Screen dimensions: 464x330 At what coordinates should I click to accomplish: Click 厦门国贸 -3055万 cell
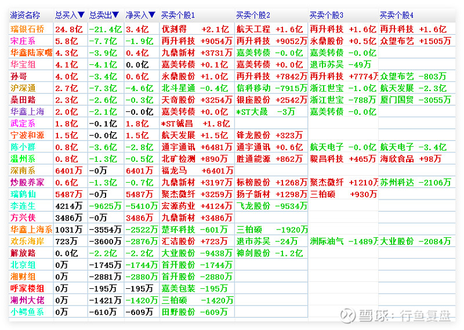click(415, 100)
